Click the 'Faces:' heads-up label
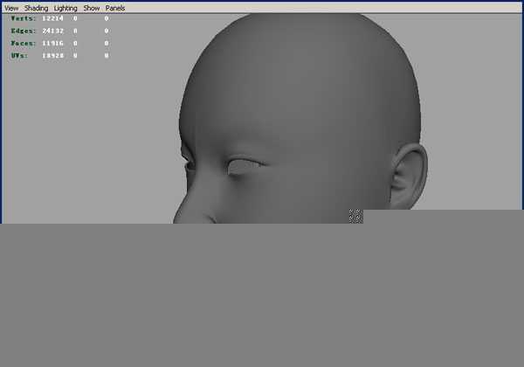 click(x=24, y=43)
